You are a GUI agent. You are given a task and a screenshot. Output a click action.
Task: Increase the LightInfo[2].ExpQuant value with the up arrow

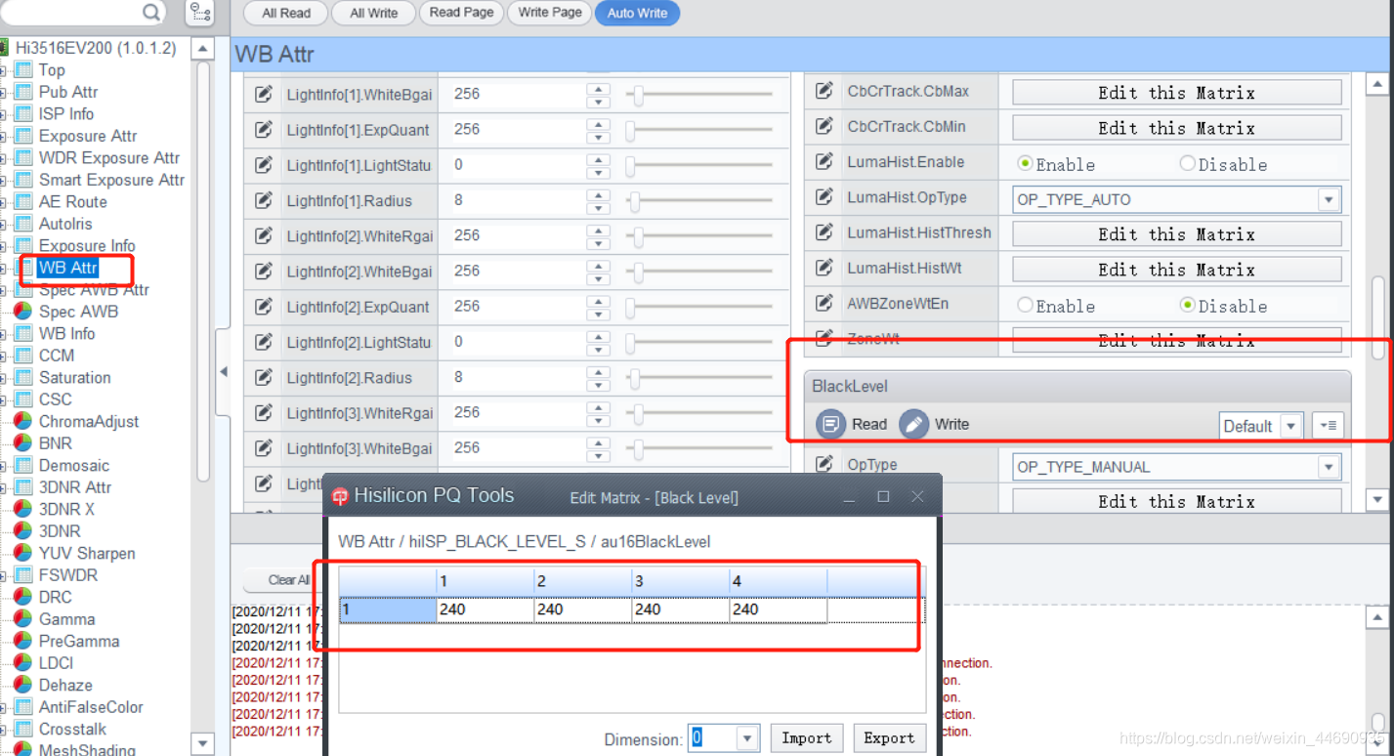(598, 301)
